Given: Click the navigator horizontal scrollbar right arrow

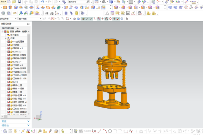Looking at the screenshot, I should [x=26, y=116].
